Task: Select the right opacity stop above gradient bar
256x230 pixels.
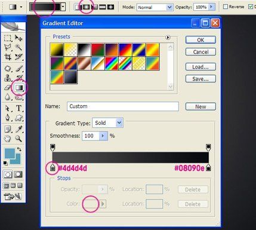Action: [x=208, y=148]
